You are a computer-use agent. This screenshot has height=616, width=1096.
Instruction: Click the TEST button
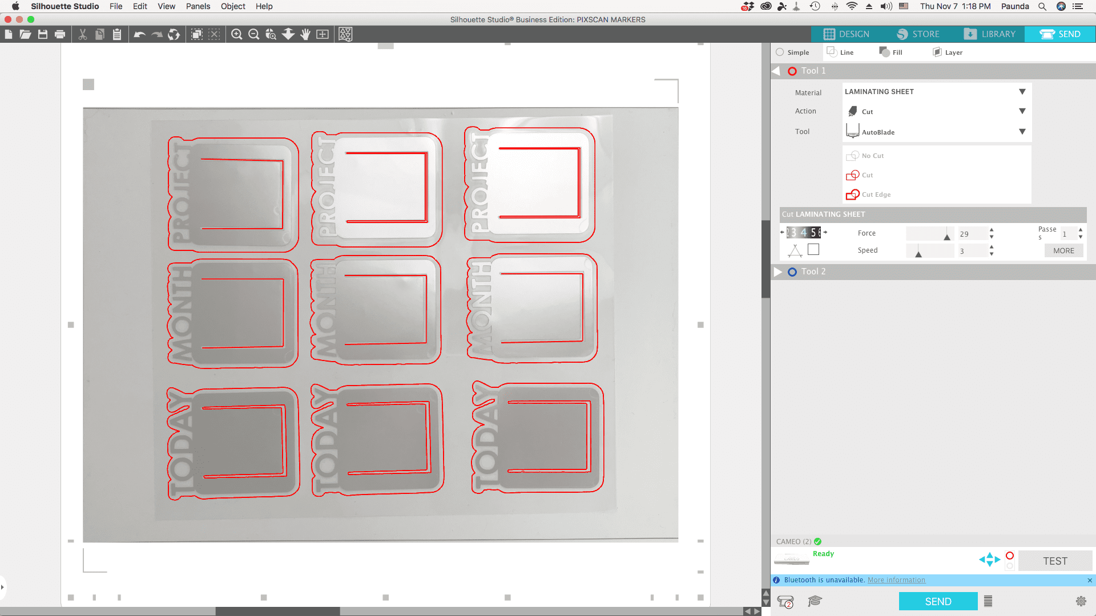click(x=1055, y=561)
